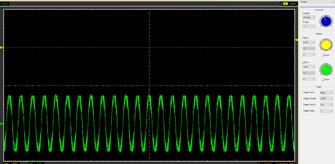Click the Trigger Mode label

coord(309,93)
